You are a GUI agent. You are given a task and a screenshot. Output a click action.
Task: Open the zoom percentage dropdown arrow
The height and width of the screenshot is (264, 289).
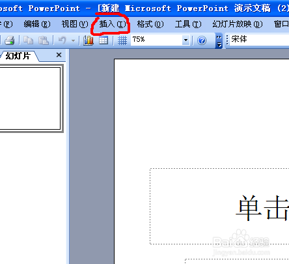click(186, 40)
